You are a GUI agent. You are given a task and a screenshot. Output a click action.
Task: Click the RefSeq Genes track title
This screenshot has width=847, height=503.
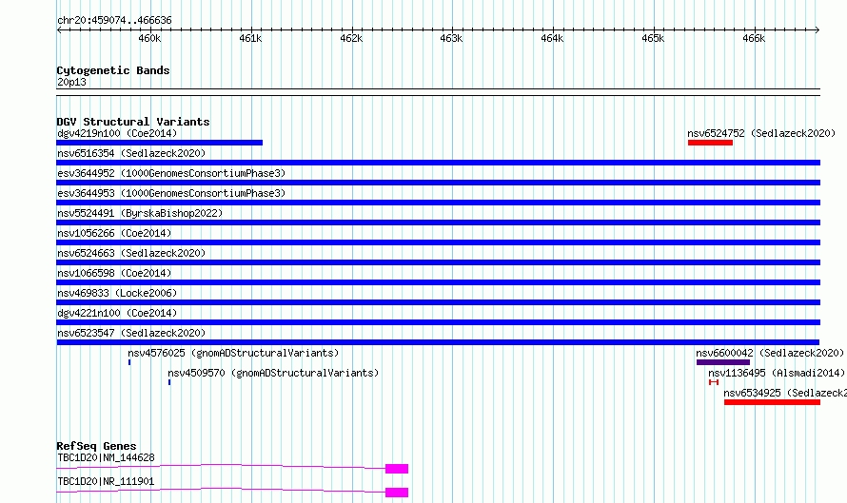[96, 446]
